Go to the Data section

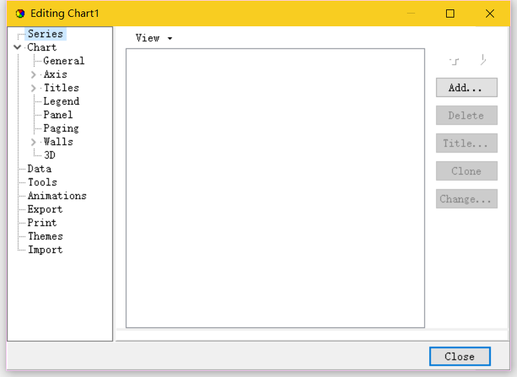click(x=39, y=169)
